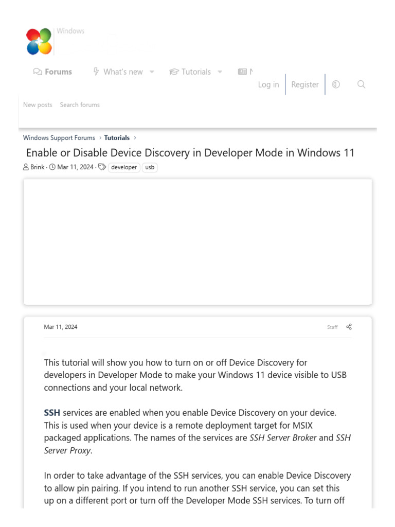Navigate to Windows Support Forums breadcrumb

[x=59, y=138]
